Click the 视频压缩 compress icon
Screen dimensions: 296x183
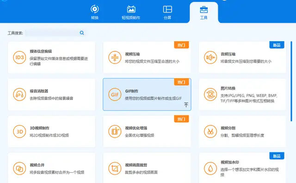tap(115, 57)
